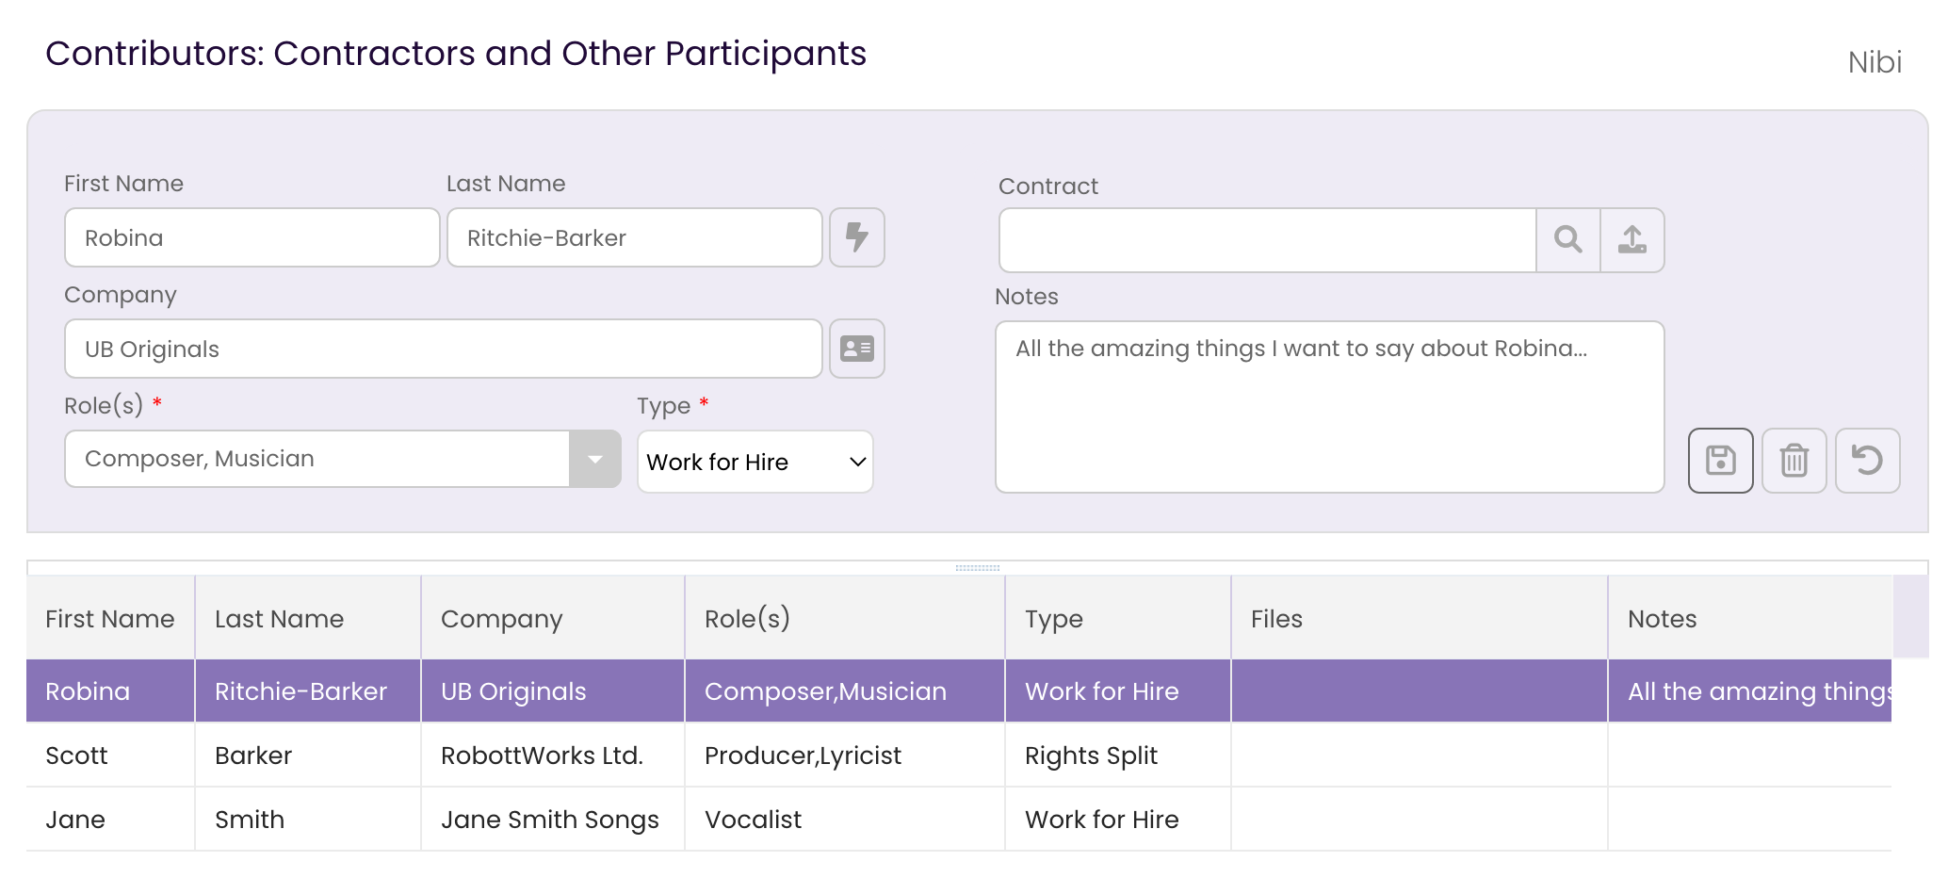Click the Smith last name cell

pyautogui.click(x=308, y=819)
